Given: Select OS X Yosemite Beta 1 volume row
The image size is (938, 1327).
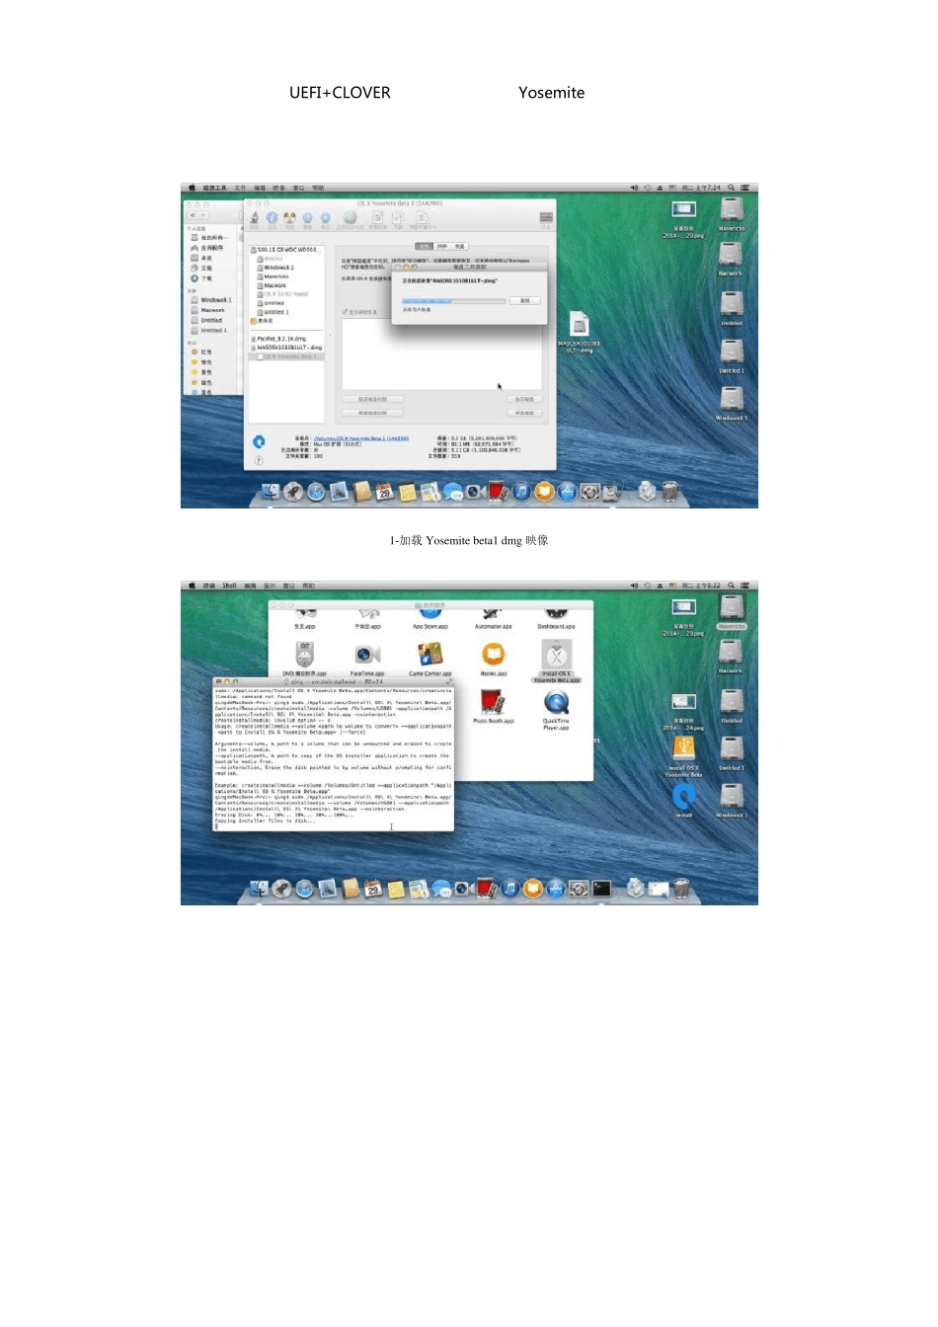Looking at the screenshot, I should pyautogui.click(x=287, y=356).
